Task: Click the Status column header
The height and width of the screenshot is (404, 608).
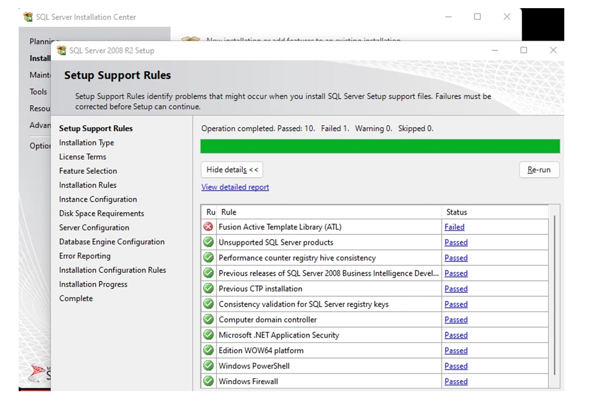Action: point(495,212)
